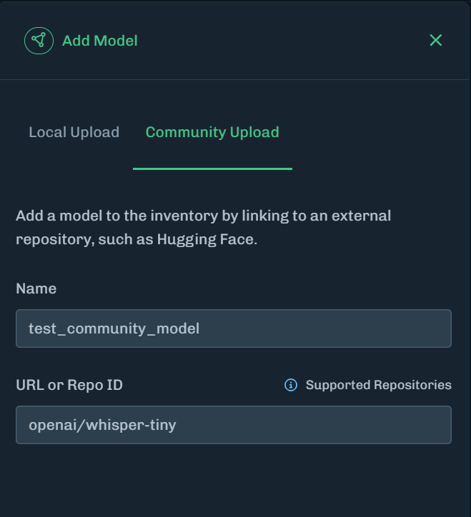The image size is (471, 517).
Task: Open the Supported Repositories link
Action: (378, 385)
